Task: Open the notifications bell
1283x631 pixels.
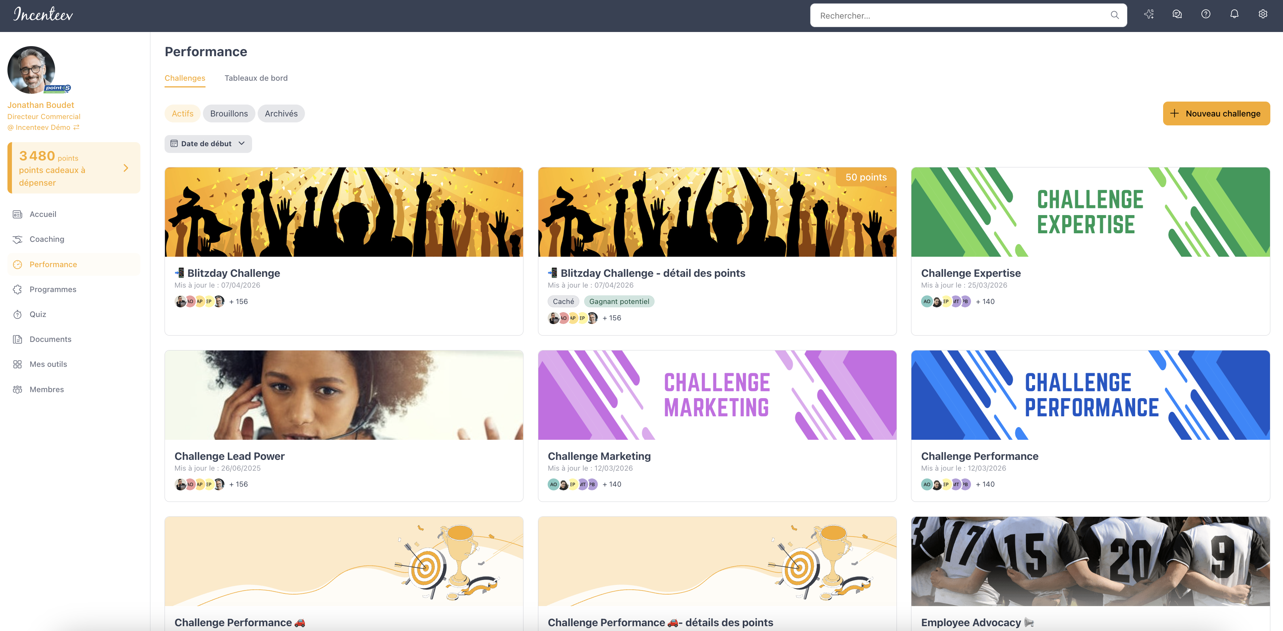Action: pyautogui.click(x=1234, y=15)
